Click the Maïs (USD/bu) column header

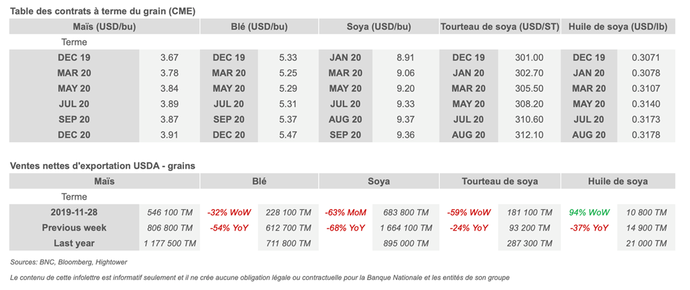click(x=104, y=27)
